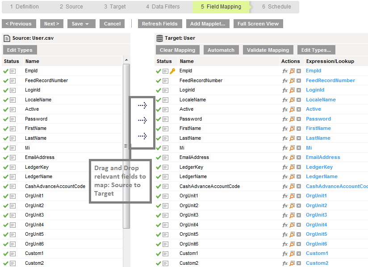
Task: Open target Edit Types dialog
Action: 316,50
